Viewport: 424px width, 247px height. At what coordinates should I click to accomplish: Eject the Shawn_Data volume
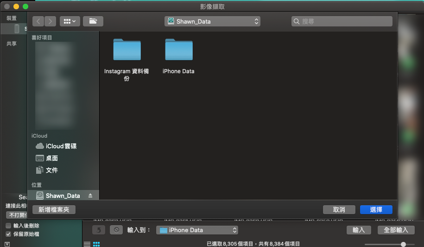90,196
